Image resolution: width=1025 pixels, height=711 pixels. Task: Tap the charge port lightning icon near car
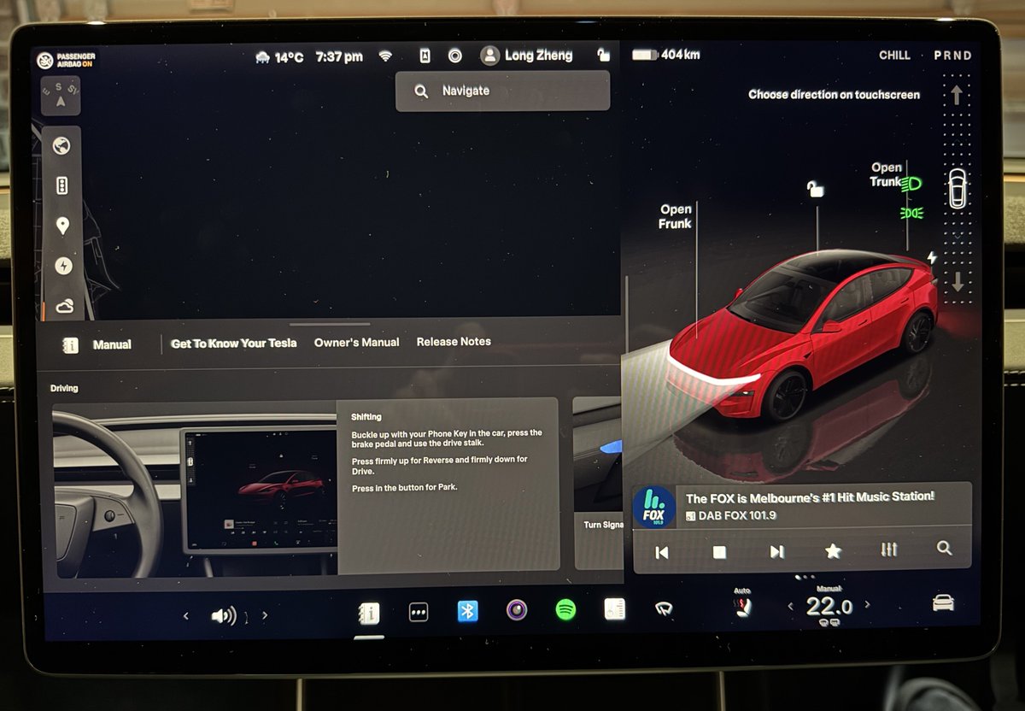click(931, 257)
